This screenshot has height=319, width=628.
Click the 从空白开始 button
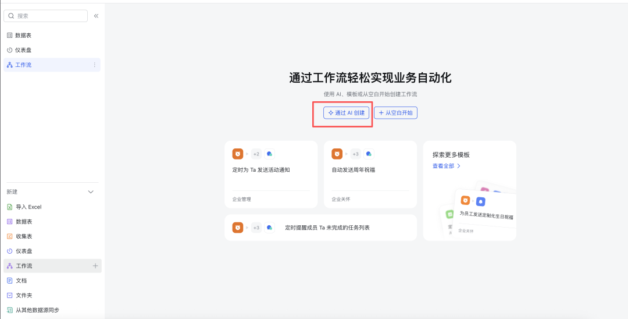click(395, 113)
